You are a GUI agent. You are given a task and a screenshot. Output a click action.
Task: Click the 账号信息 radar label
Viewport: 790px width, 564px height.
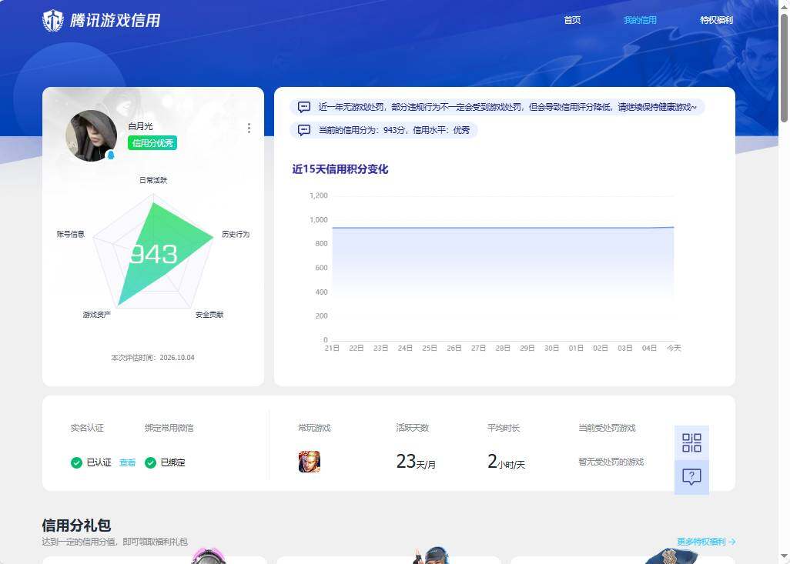[x=71, y=234]
